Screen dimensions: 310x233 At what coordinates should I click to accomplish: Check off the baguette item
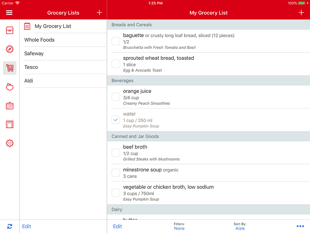coord(116,41)
